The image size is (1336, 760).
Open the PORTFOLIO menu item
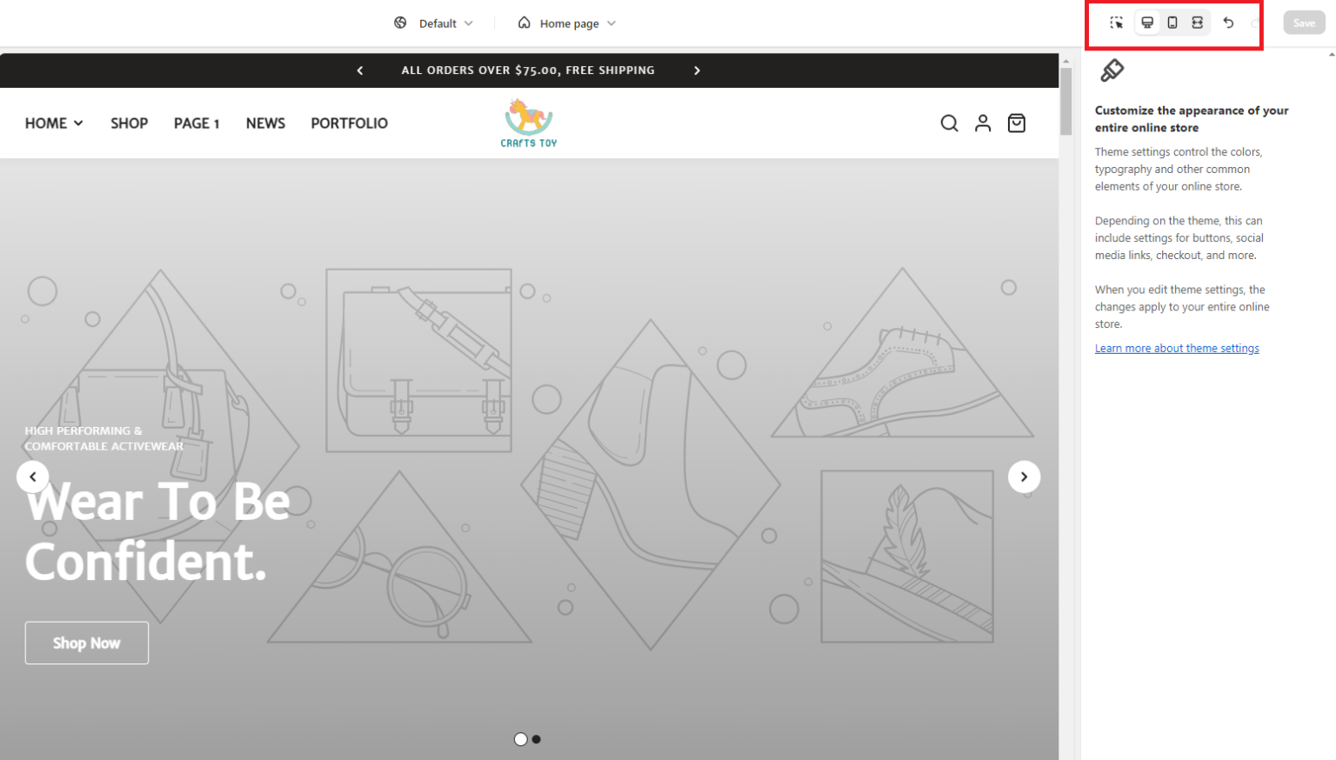(x=349, y=123)
